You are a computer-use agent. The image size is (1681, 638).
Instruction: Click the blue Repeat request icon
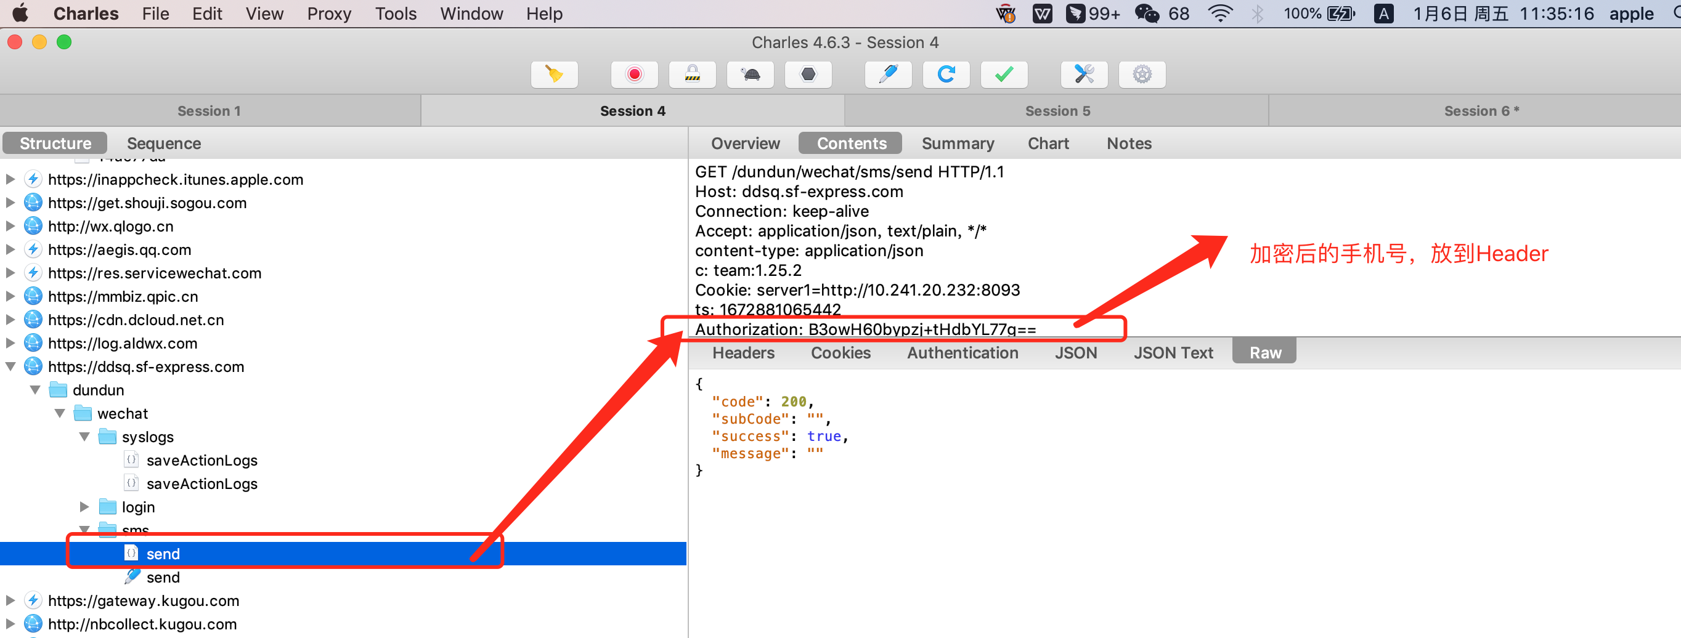point(946,75)
